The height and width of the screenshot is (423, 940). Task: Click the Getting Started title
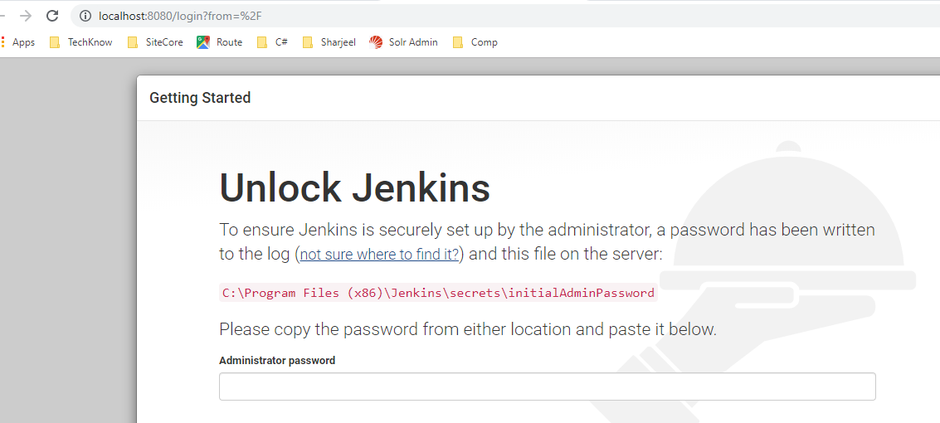(x=200, y=98)
